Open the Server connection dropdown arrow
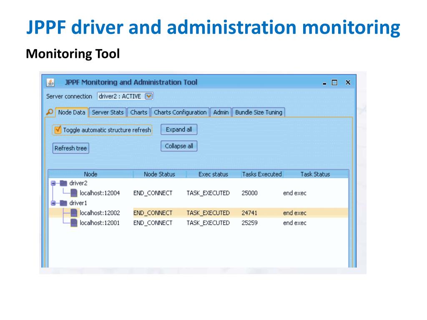 [149, 96]
